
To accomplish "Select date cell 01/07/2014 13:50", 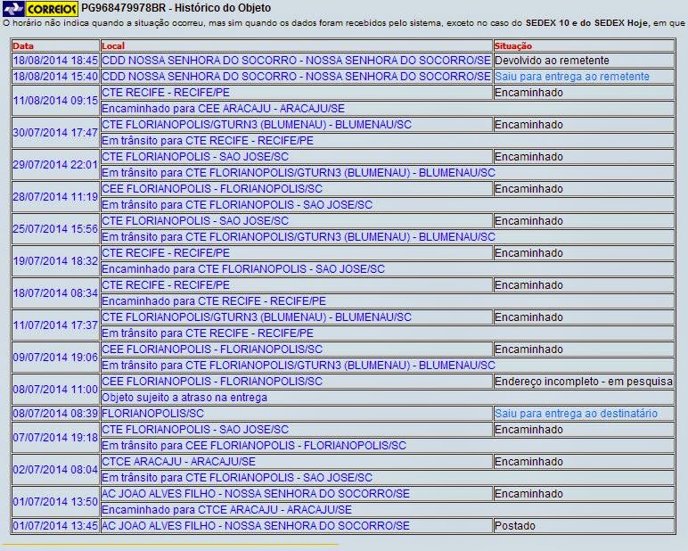I will pos(55,501).
